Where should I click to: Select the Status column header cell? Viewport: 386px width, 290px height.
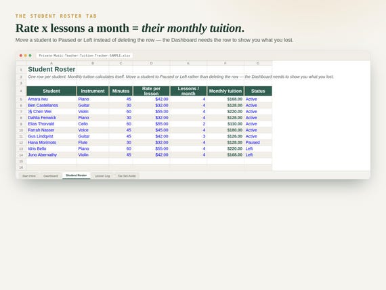coord(258,91)
